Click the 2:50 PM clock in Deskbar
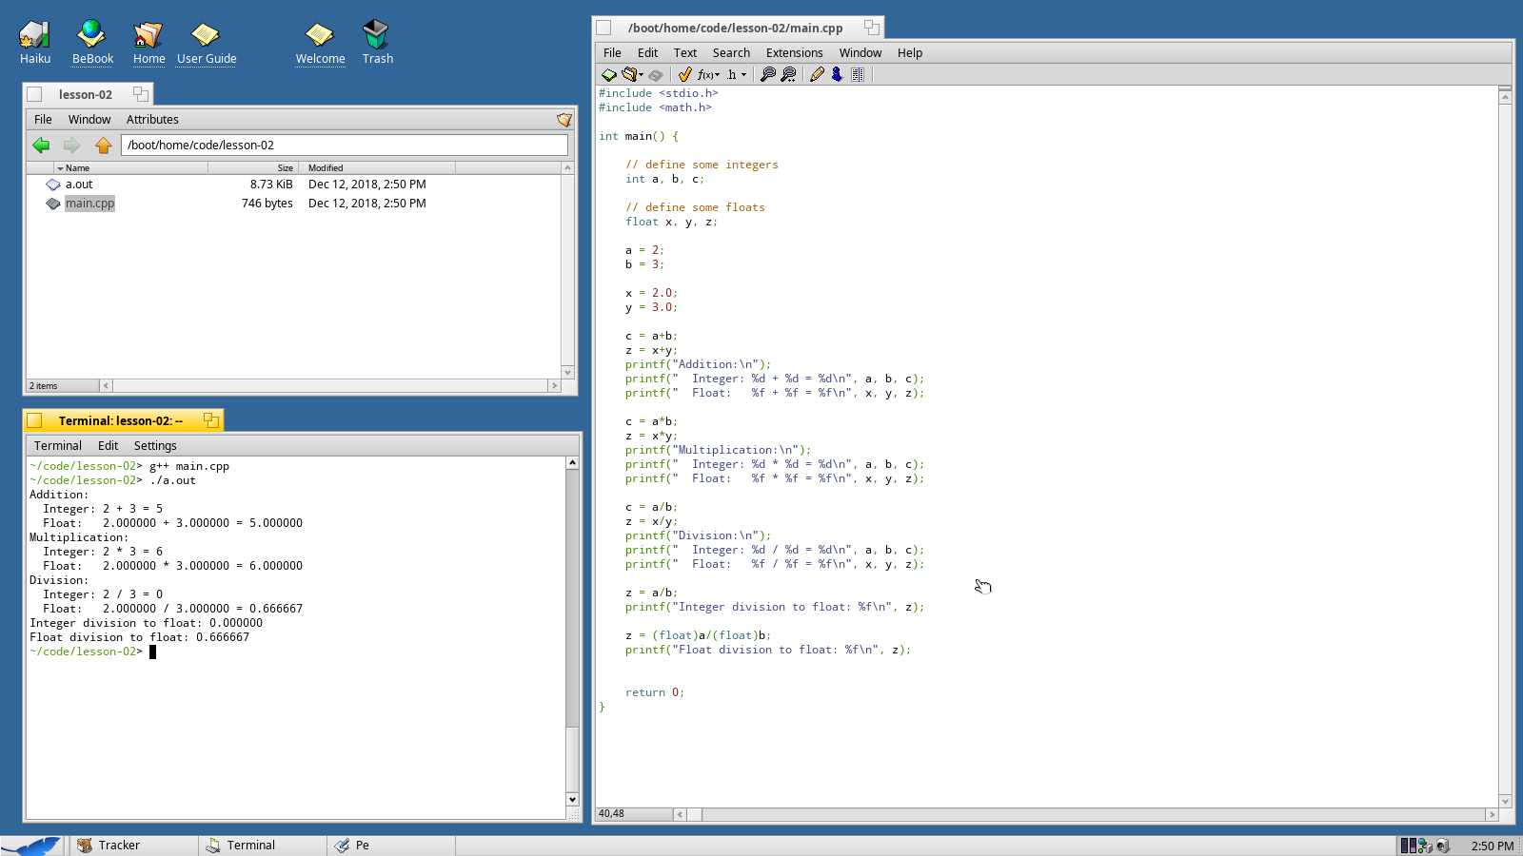The width and height of the screenshot is (1523, 856). pyautogui.click(x=1492, y=846)
